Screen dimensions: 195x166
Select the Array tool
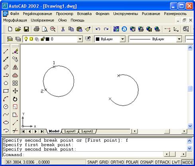point(15,83)
